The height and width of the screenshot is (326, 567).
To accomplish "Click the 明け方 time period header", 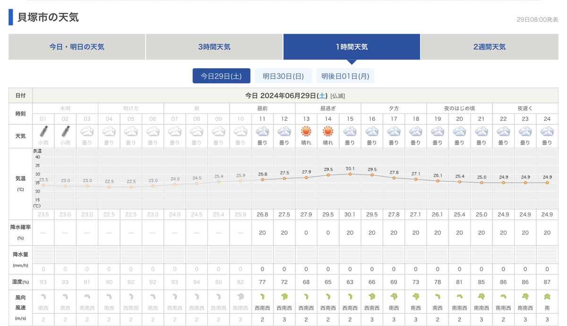I will tap(131, 108).
